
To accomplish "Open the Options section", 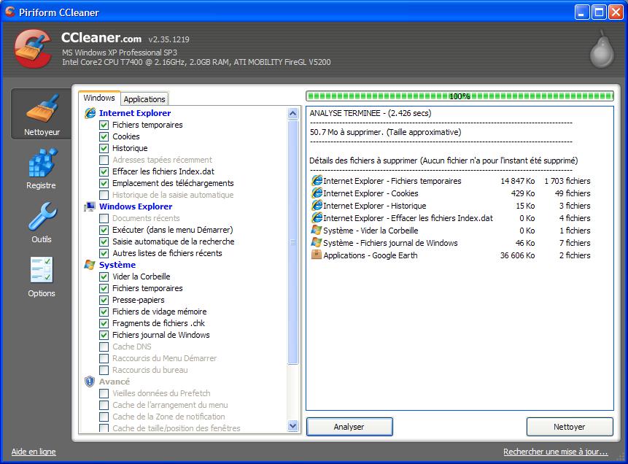I will pyautogui.click(x=41, y=277).
